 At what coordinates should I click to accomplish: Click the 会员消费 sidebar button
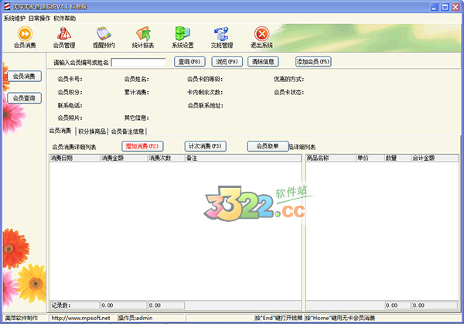tap(24, 77)
